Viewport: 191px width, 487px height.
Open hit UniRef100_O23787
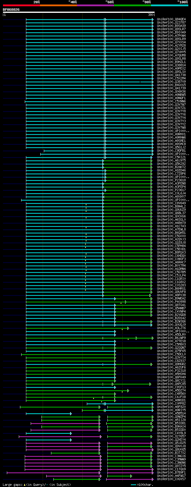pyautogui.click(x=171, y=23)
